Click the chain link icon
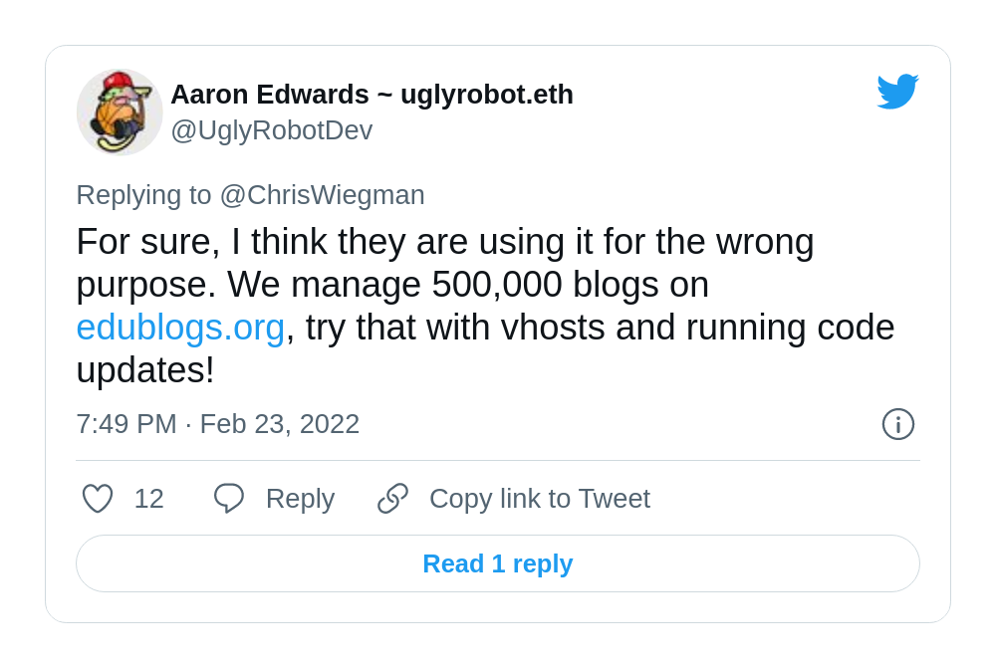Image resolution: width=996 pixels, height=669 pixels. (x=392, y=498)
